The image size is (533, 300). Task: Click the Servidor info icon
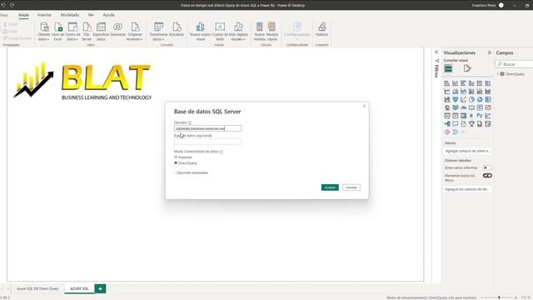pos(190,122)
